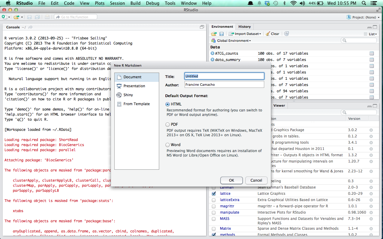The height and width of the screenshot is (239, 383).
Task: Remove the MASS package using its x icon
Action: [371, 219]
